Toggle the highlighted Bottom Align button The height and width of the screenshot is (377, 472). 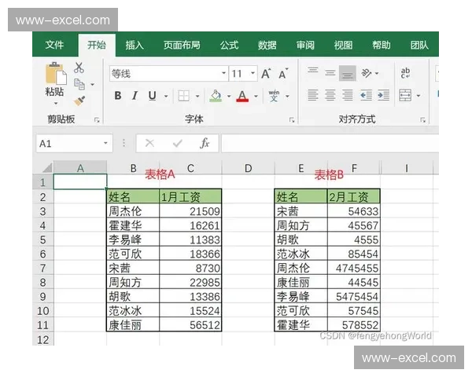(x=348, y=73)
